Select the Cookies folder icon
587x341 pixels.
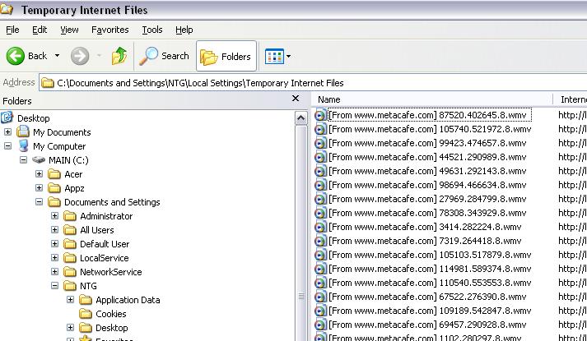tap(86, 314)
